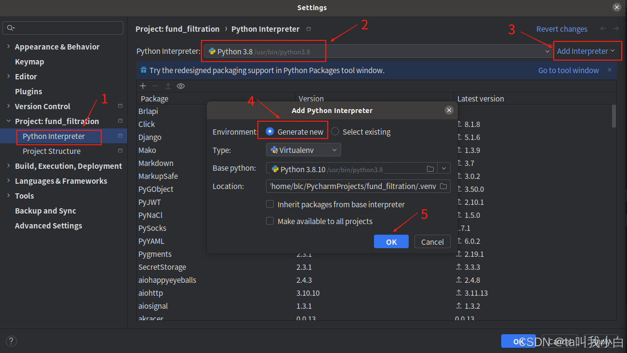Click upgrade arrow icon for Django 5.1.6
Screen dimensions: 627x353
(459, 137)
